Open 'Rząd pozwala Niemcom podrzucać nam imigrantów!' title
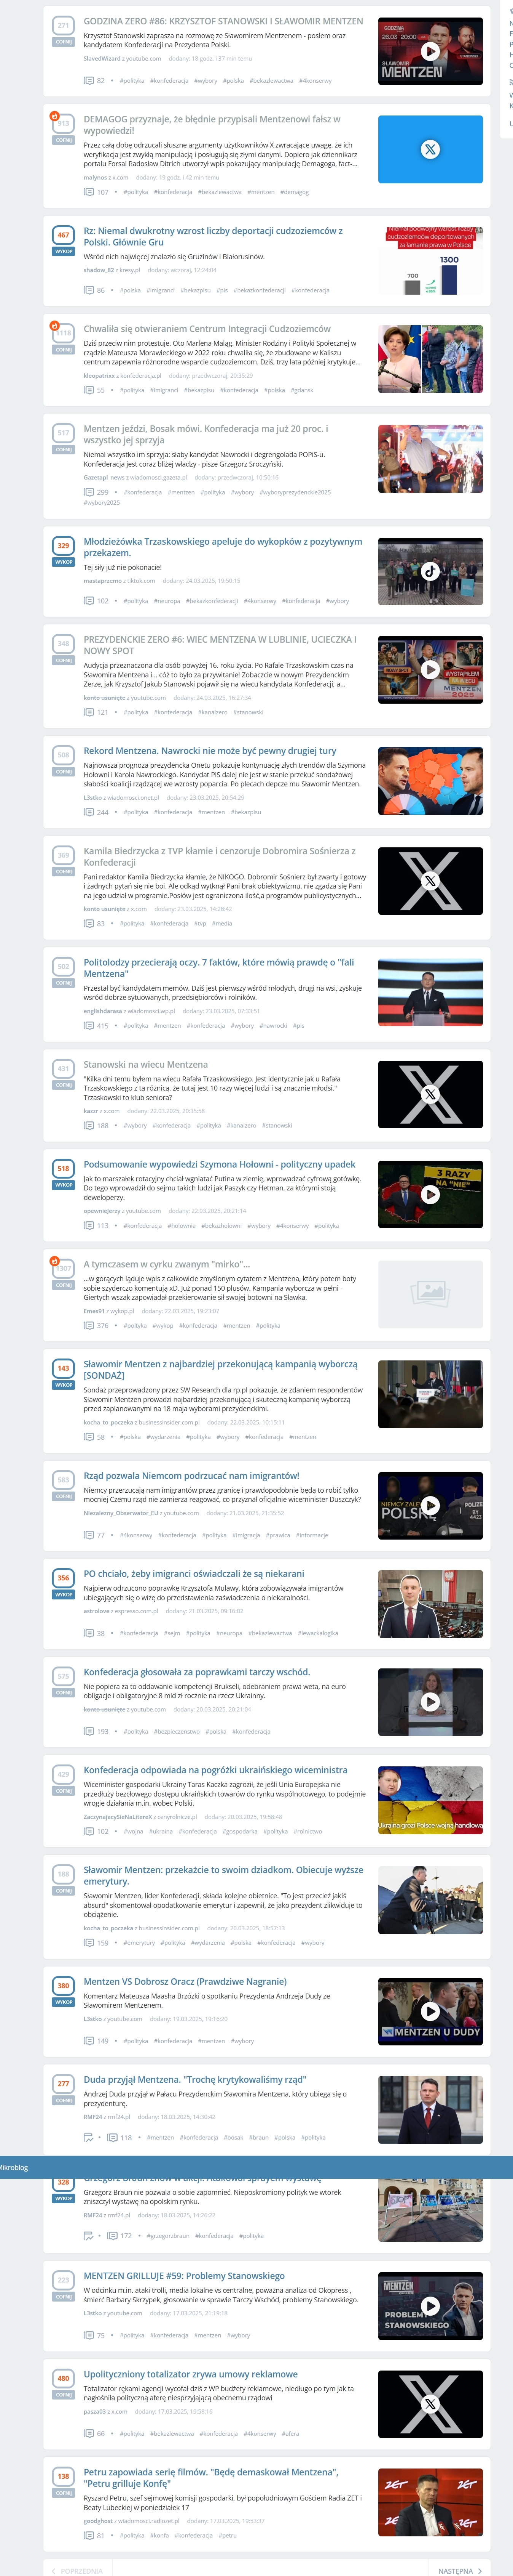Screen dimensions: 513x2576 point(192,1475)
